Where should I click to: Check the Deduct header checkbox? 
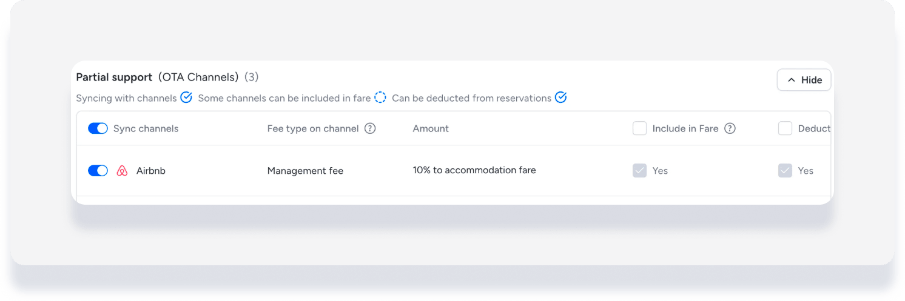(x=785, y=128)
